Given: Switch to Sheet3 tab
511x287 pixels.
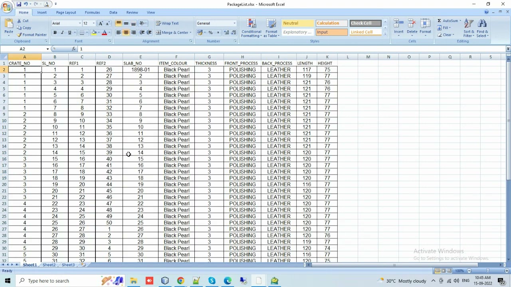Looking at the screenshot, I should coord(68,265).
